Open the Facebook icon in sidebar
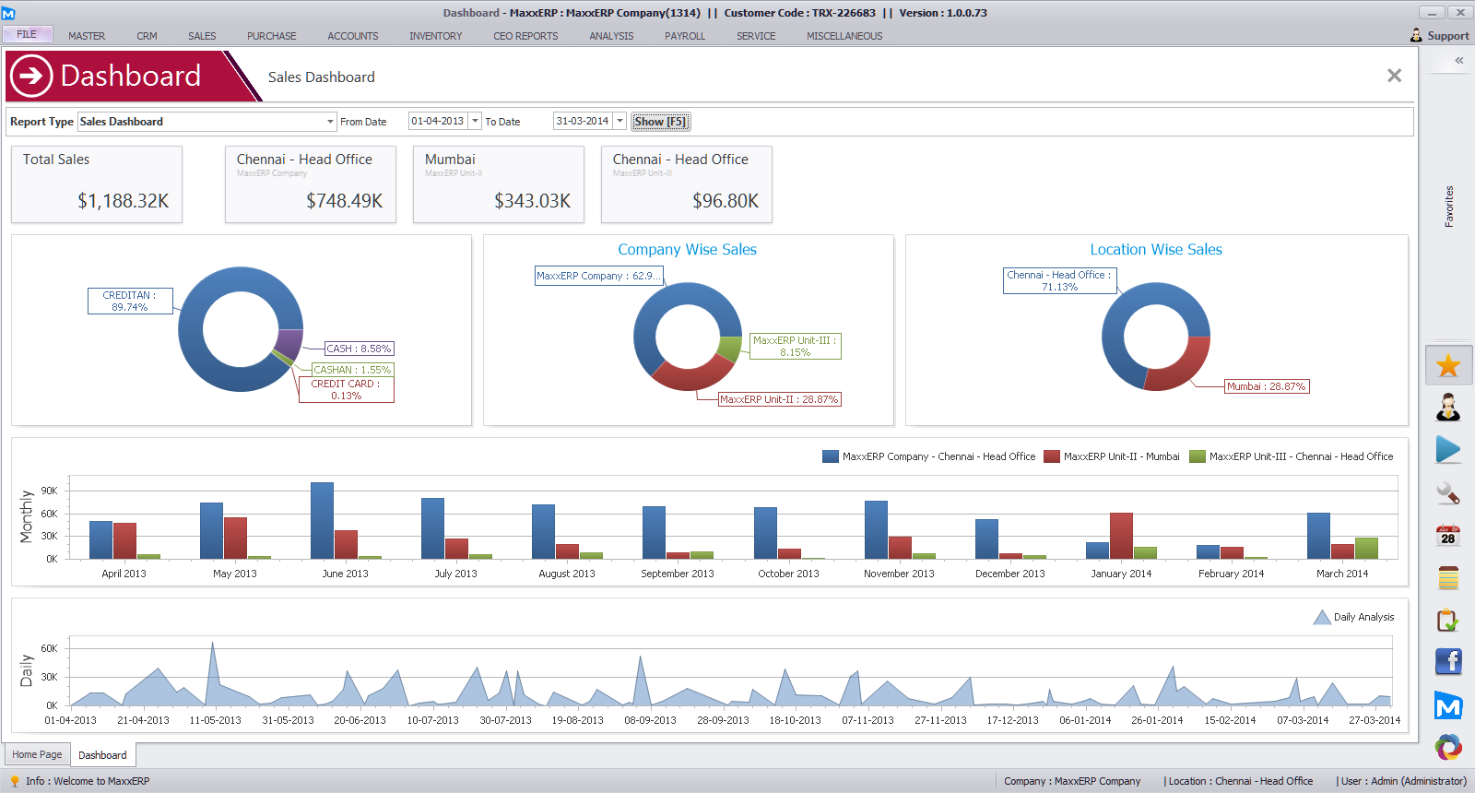Screen dimensions: 1475x793 pyautogui.click(x=1448, y=661)
